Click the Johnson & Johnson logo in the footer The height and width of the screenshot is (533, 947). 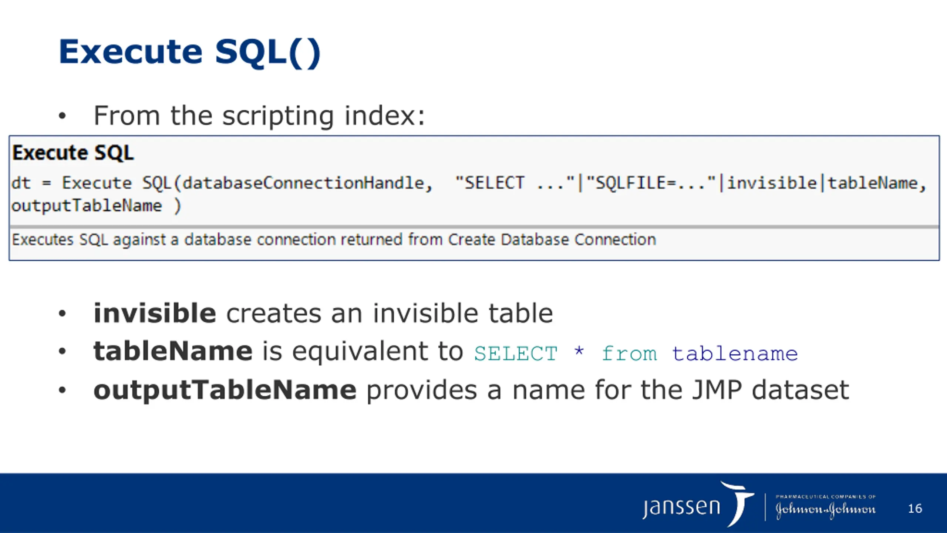click(826, 510)
